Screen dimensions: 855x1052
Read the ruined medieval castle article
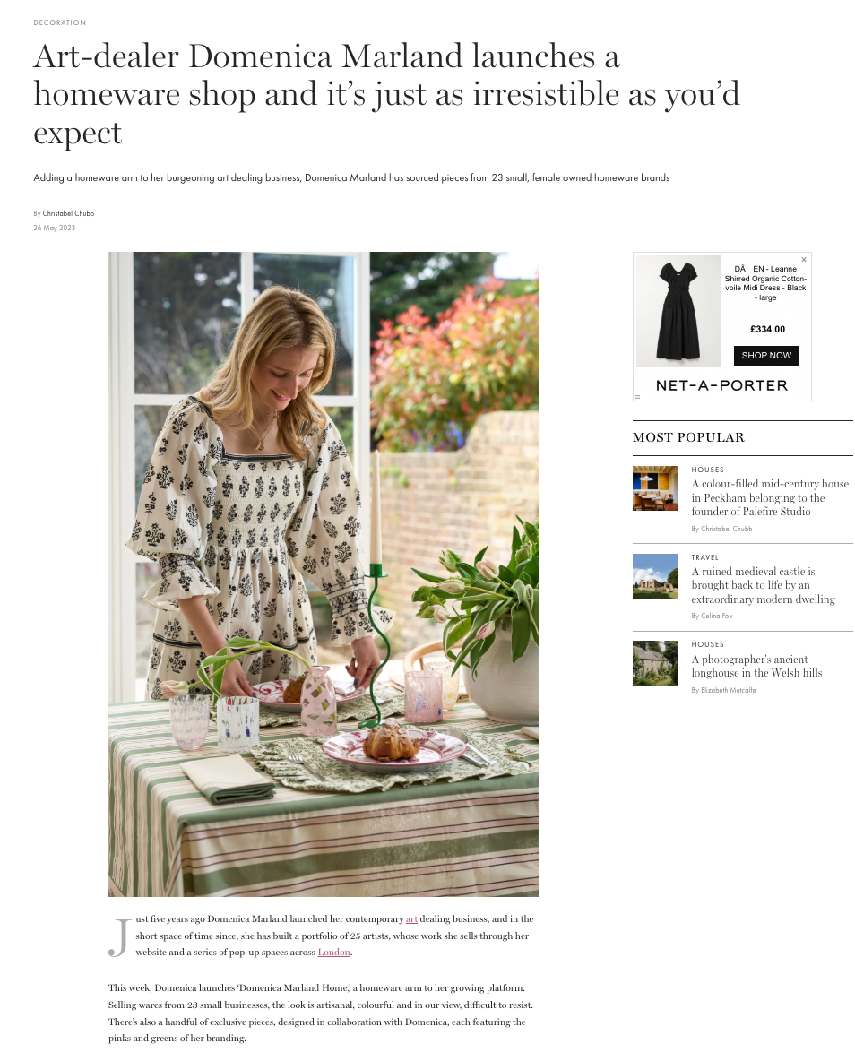tap(763, 585)
